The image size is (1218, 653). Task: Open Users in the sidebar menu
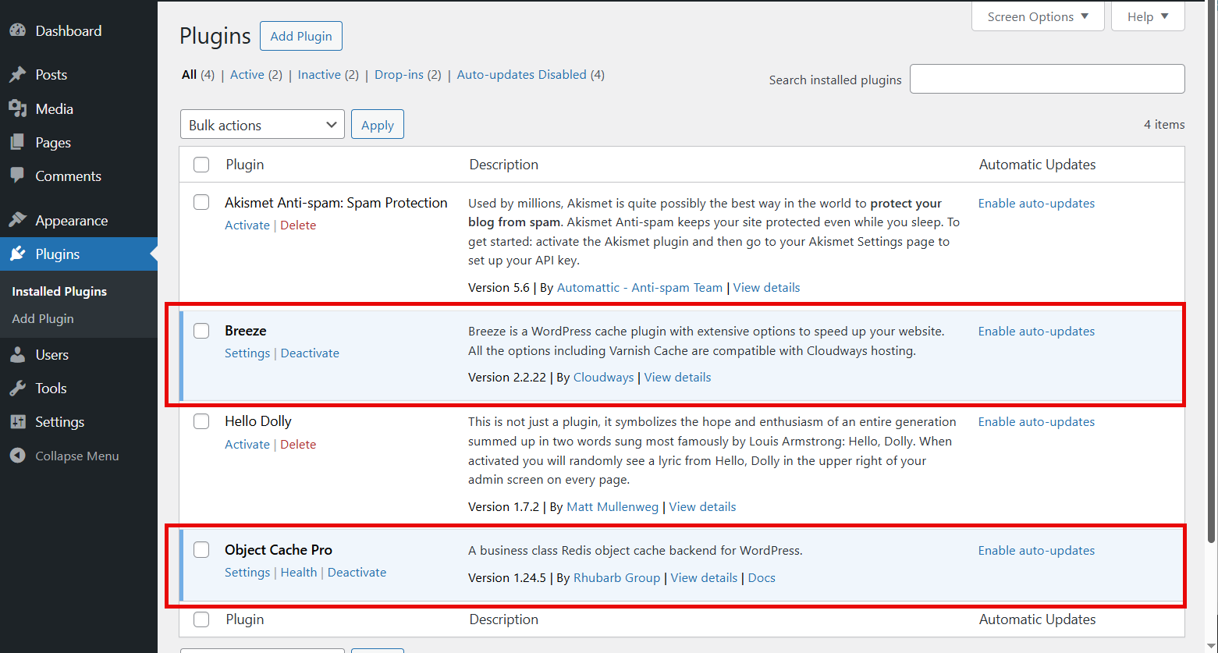tap(52, 355)
